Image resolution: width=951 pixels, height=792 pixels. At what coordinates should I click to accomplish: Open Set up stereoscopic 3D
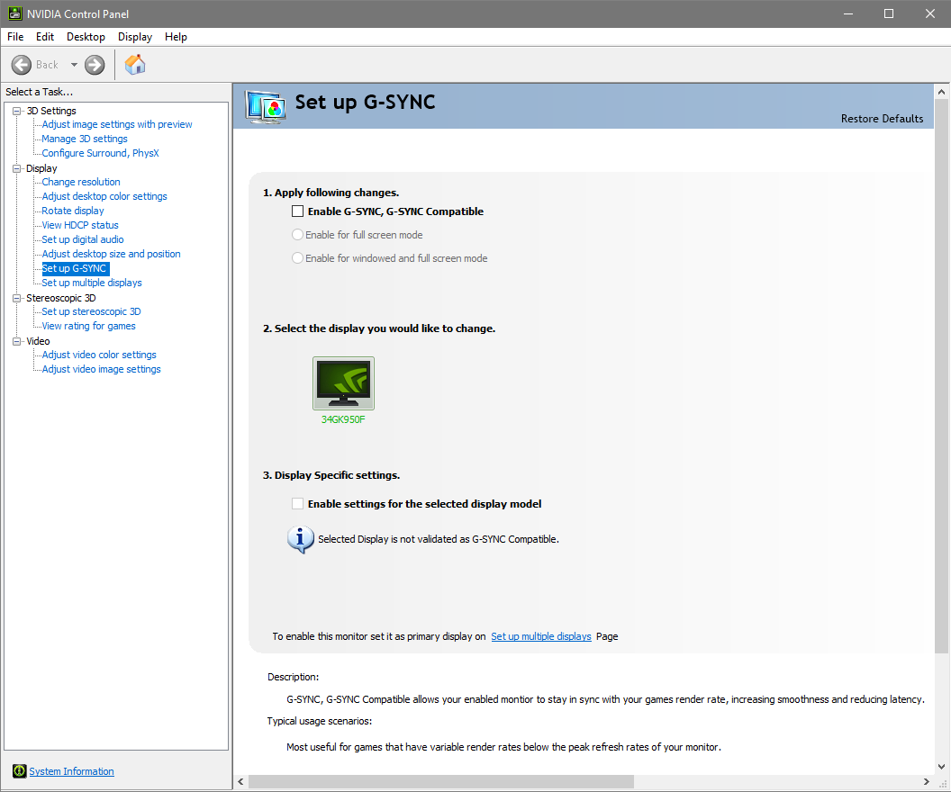(91, 311)
